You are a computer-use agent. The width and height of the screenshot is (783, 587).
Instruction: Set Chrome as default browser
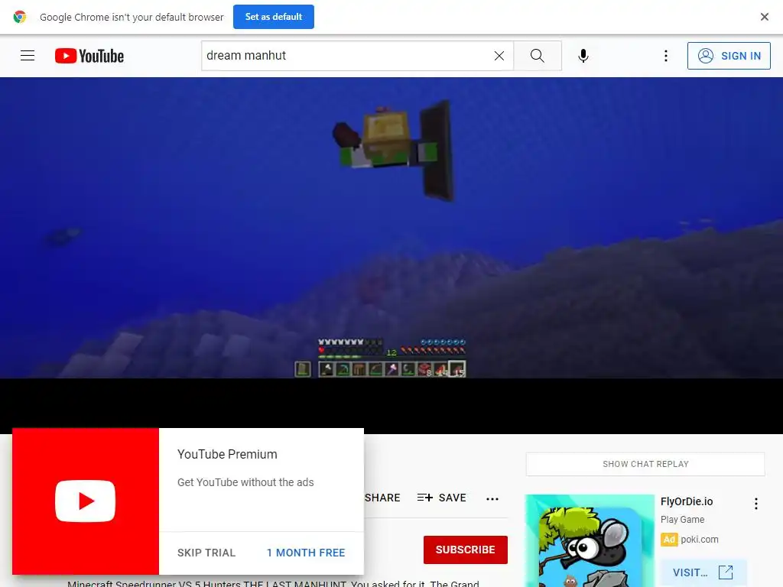click(x=274, y=17)
